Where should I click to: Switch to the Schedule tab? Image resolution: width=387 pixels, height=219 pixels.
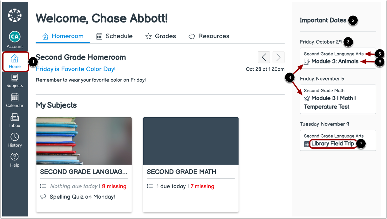(x=114, y=36)
